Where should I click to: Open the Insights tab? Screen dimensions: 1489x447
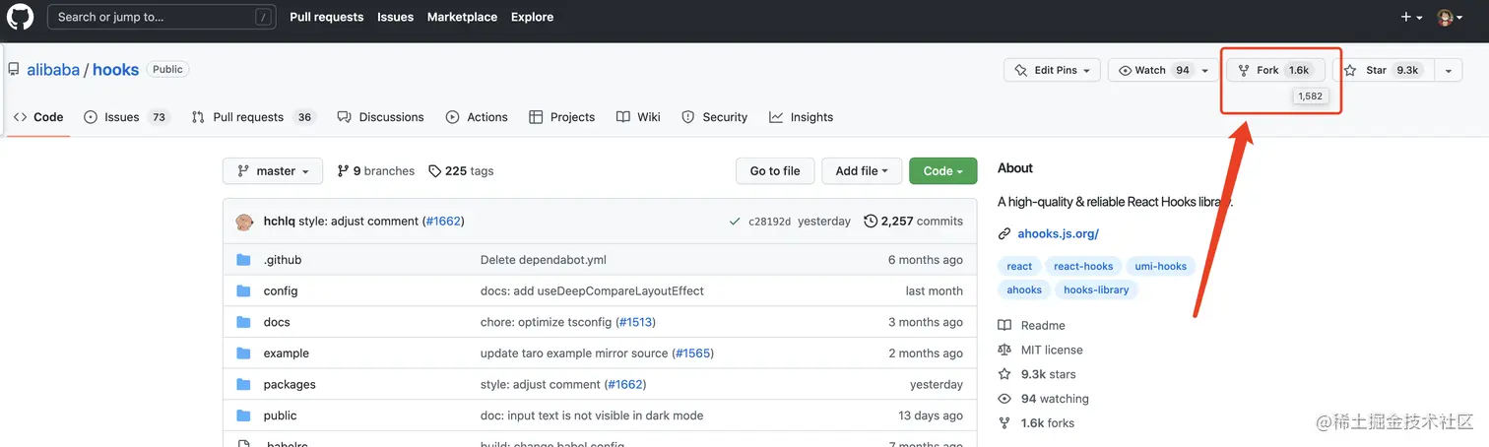click(x=801, y=117)
